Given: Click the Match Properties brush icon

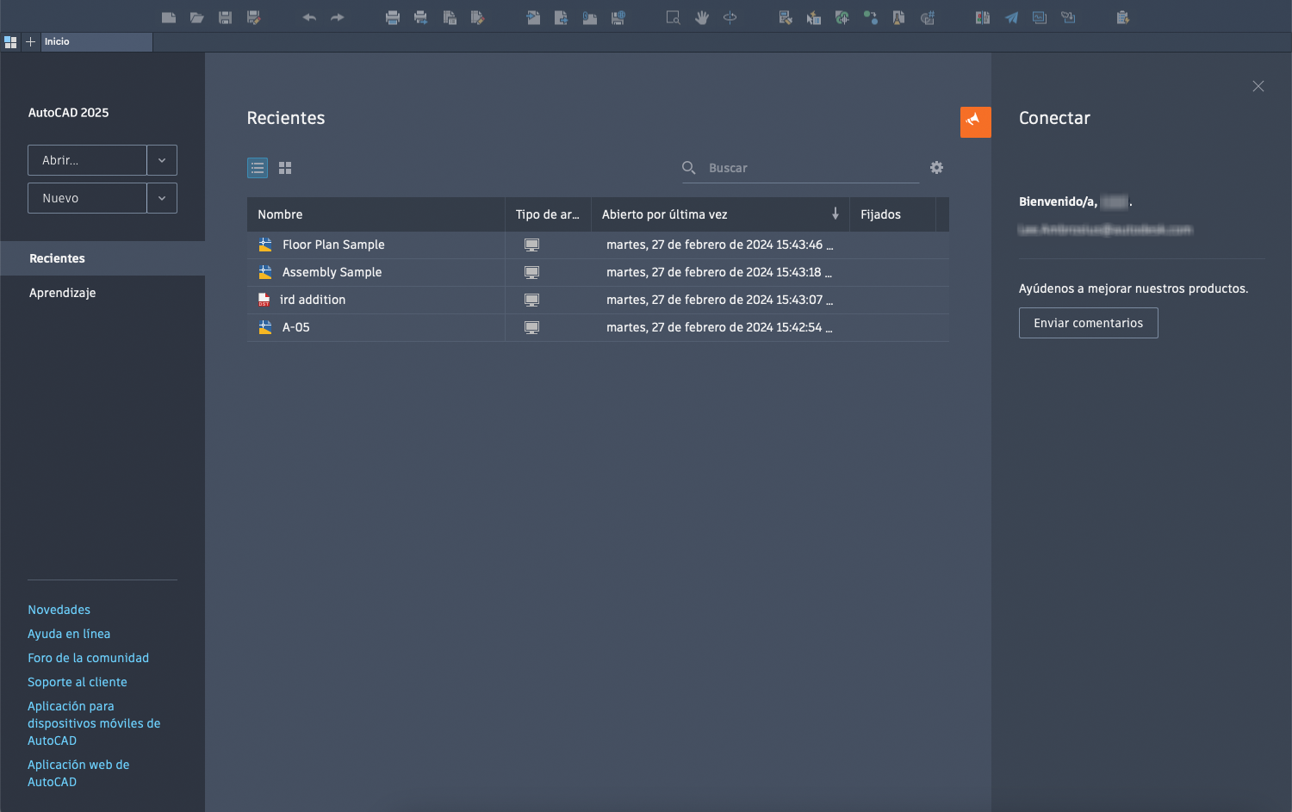Looking at the screenshot, I should pyautogui.click(x=786, y=17).
